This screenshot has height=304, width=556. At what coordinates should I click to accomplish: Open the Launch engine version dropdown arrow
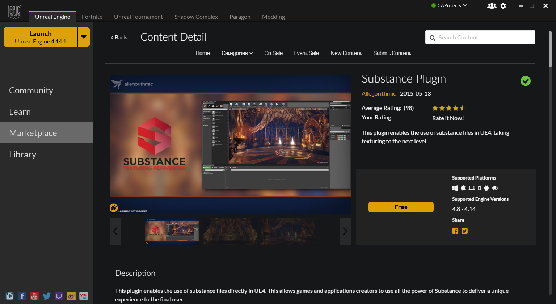pyautogui.click(x=84, y=37)
